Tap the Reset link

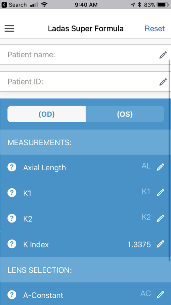(155, 28)
